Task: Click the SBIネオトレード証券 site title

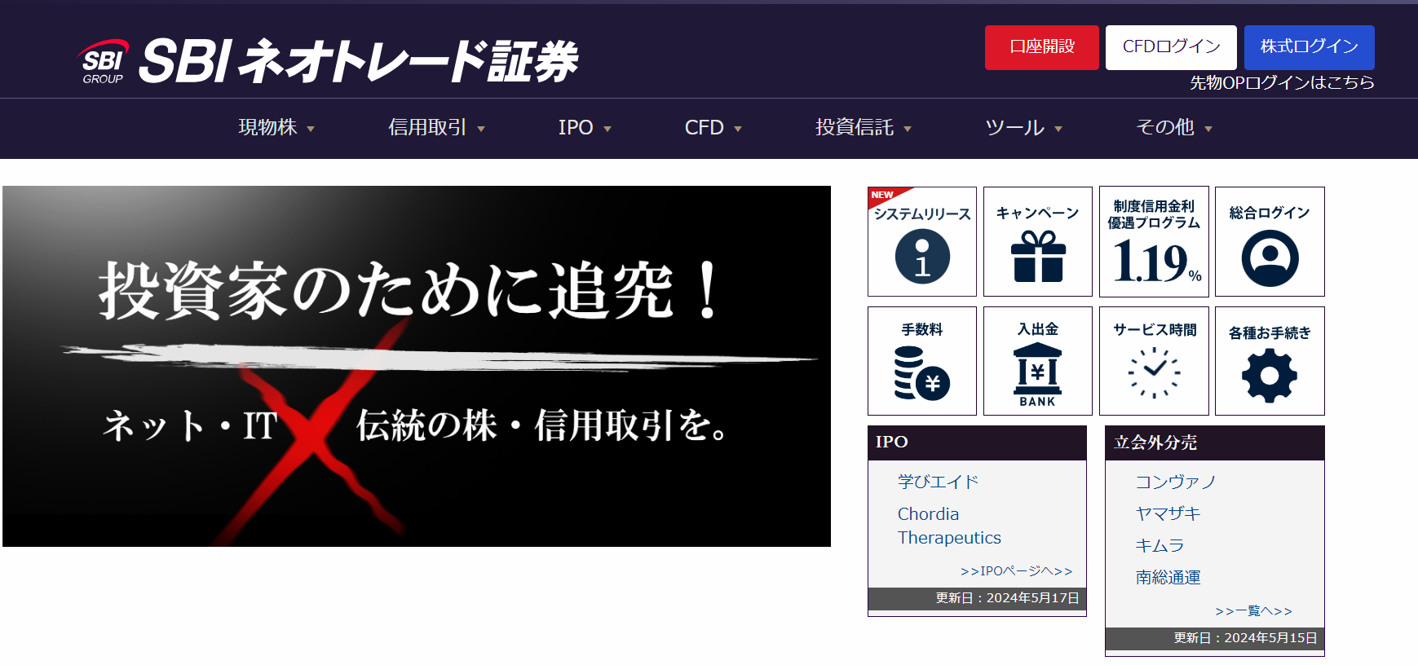Action: click(359, 61)
